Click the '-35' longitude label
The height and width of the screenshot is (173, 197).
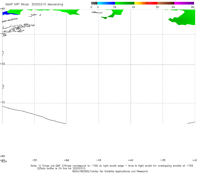coord(163,160)
